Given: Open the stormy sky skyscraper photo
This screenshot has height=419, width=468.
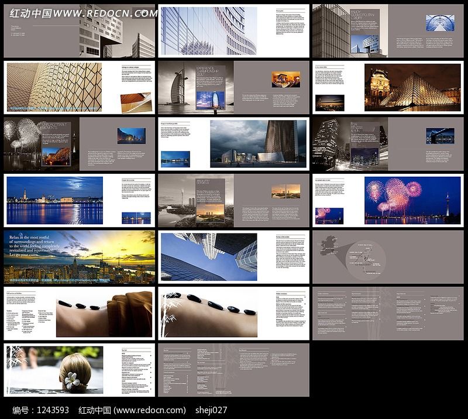Looking at the screenshot, I should click(x=258, y=143).
